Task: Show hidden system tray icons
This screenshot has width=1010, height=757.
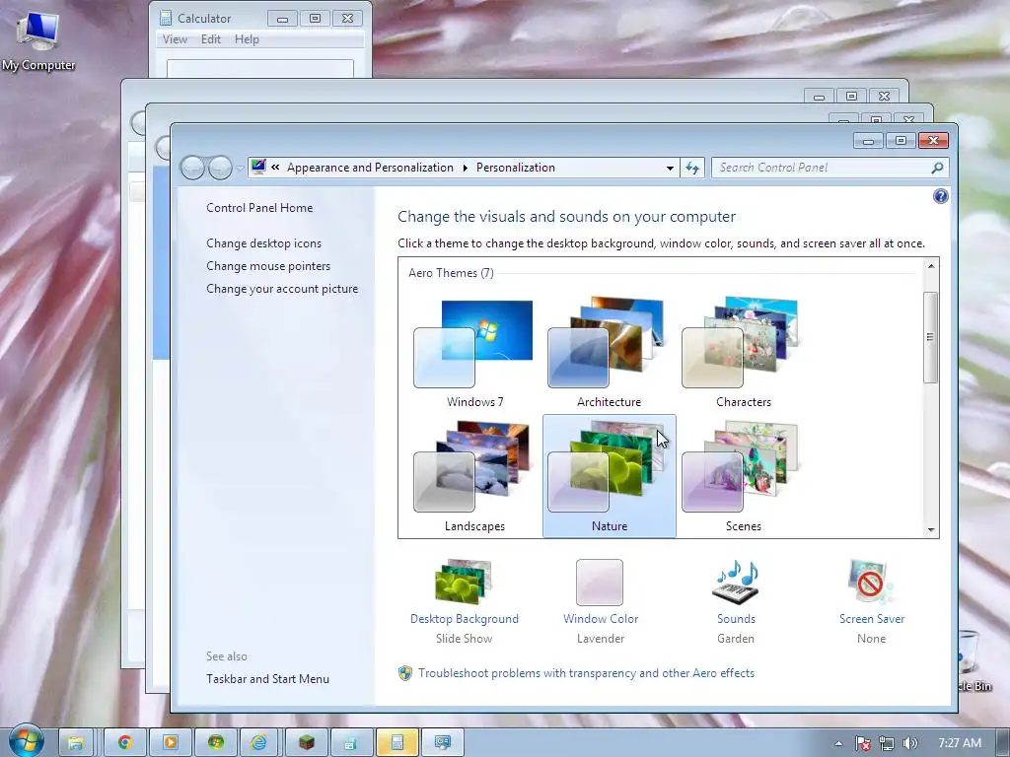Action: (x=838, y=743)
